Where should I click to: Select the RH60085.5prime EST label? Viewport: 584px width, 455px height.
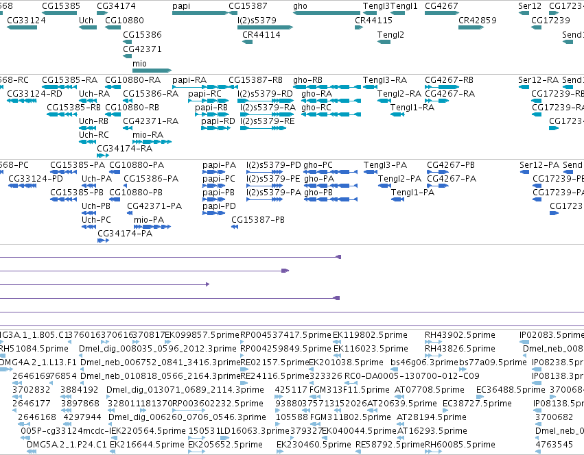460,444
